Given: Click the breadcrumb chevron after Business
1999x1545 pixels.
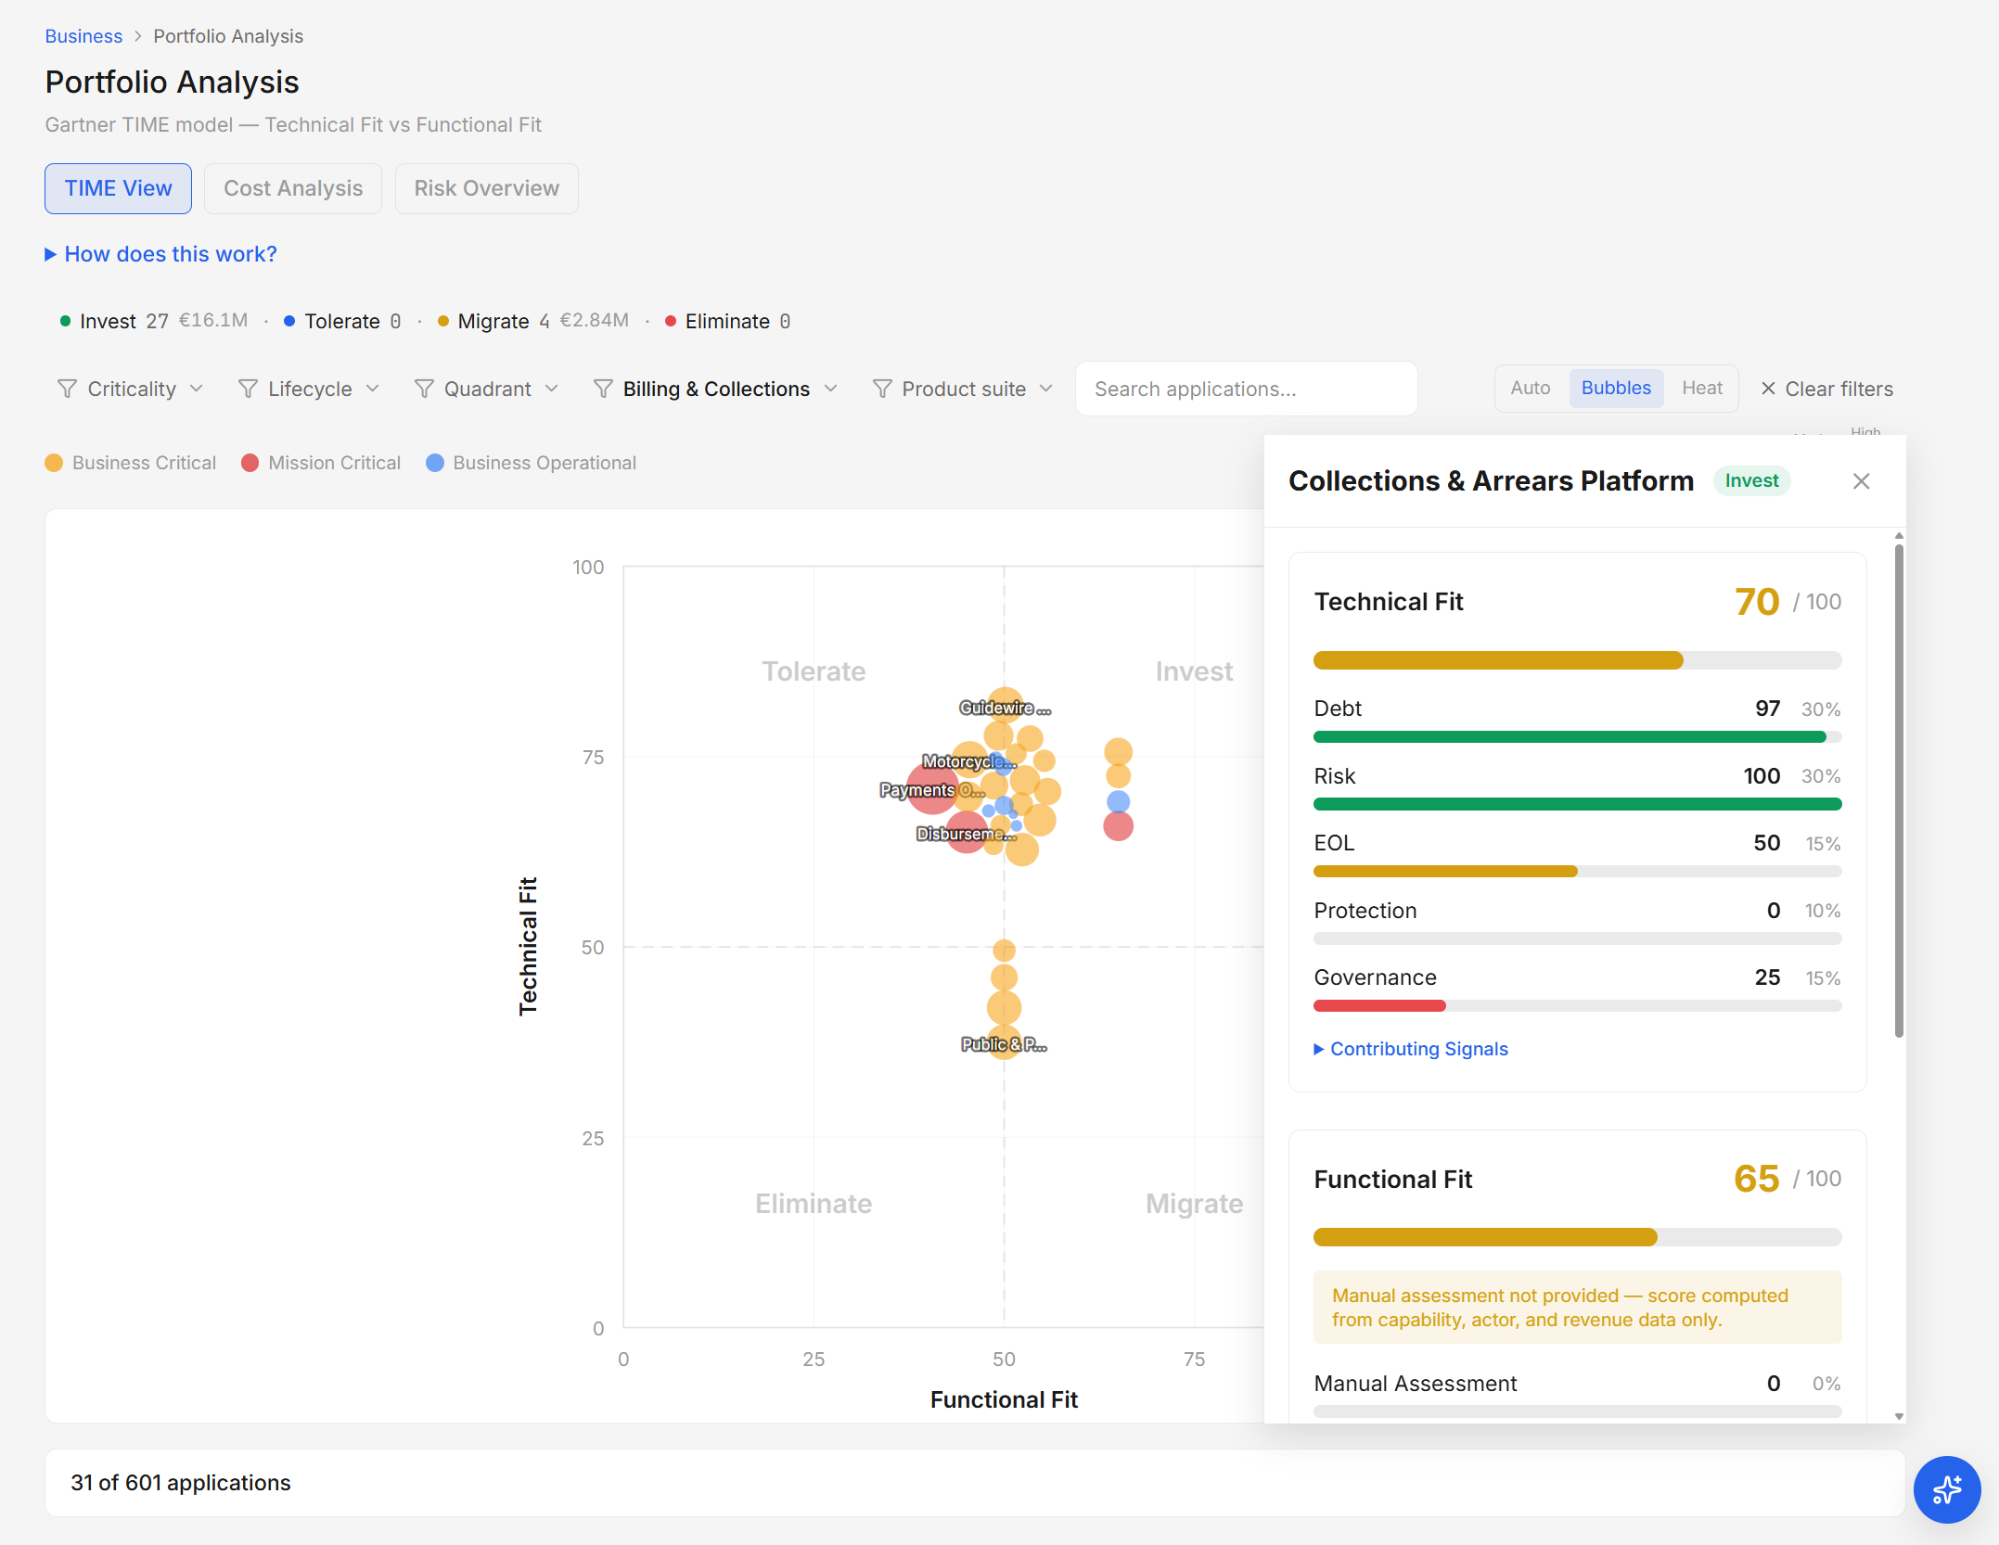Looking at the screenshot, I should pos(138,36).
